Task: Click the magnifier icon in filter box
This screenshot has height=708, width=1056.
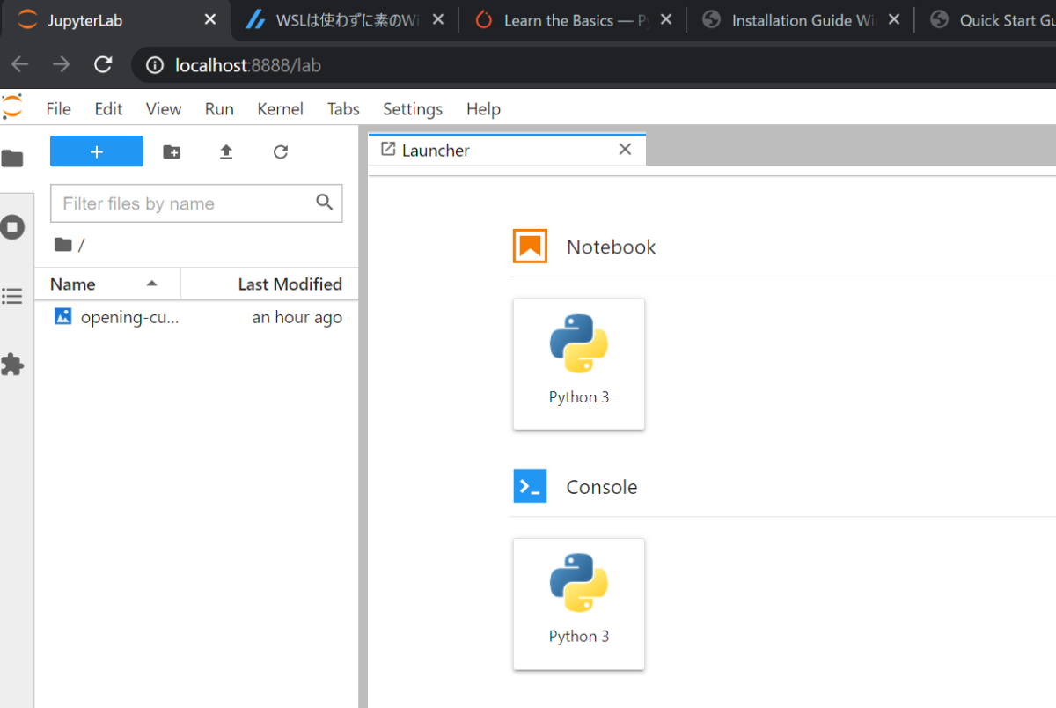Action: tap(325, 203)
